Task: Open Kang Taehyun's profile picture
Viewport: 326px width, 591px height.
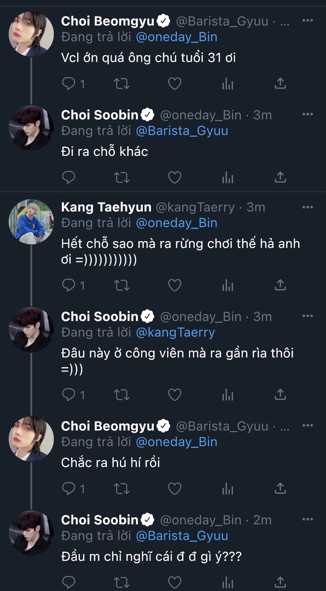Action: (x=31, y=222)
